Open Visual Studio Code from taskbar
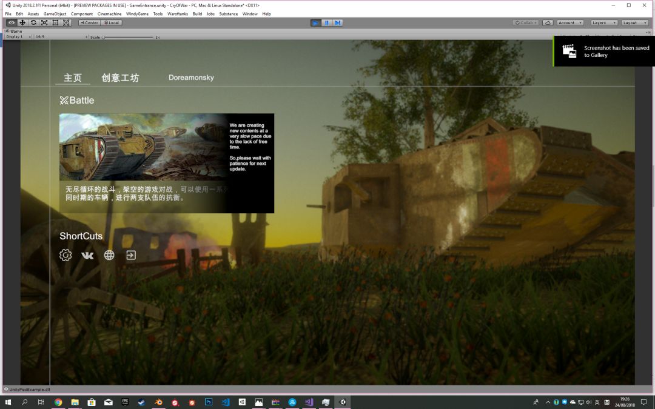 tap(225, 402)
